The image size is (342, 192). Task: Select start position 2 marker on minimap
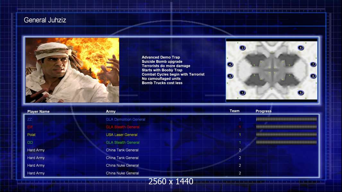243,48
